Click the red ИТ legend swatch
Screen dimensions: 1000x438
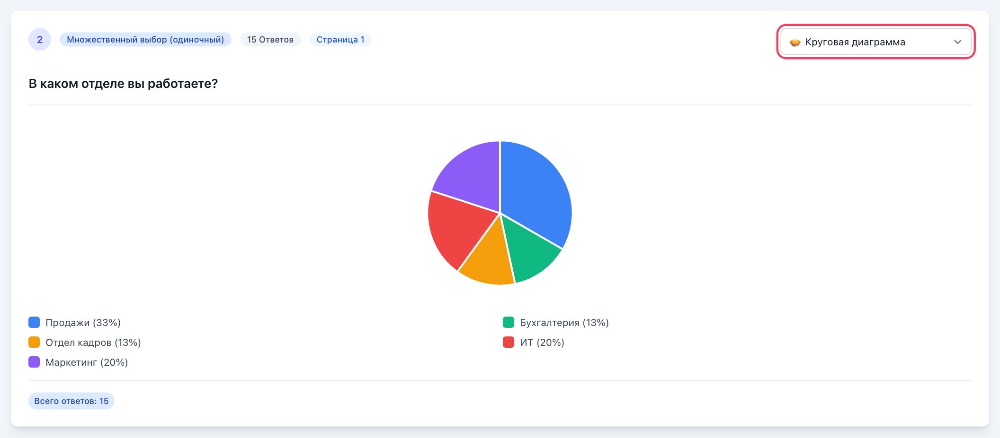point(509,342)
